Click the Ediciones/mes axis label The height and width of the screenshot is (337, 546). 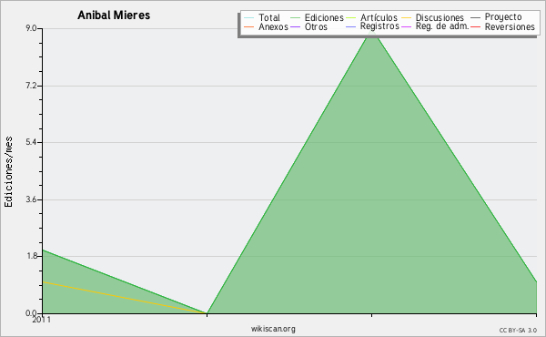point(8,172)
